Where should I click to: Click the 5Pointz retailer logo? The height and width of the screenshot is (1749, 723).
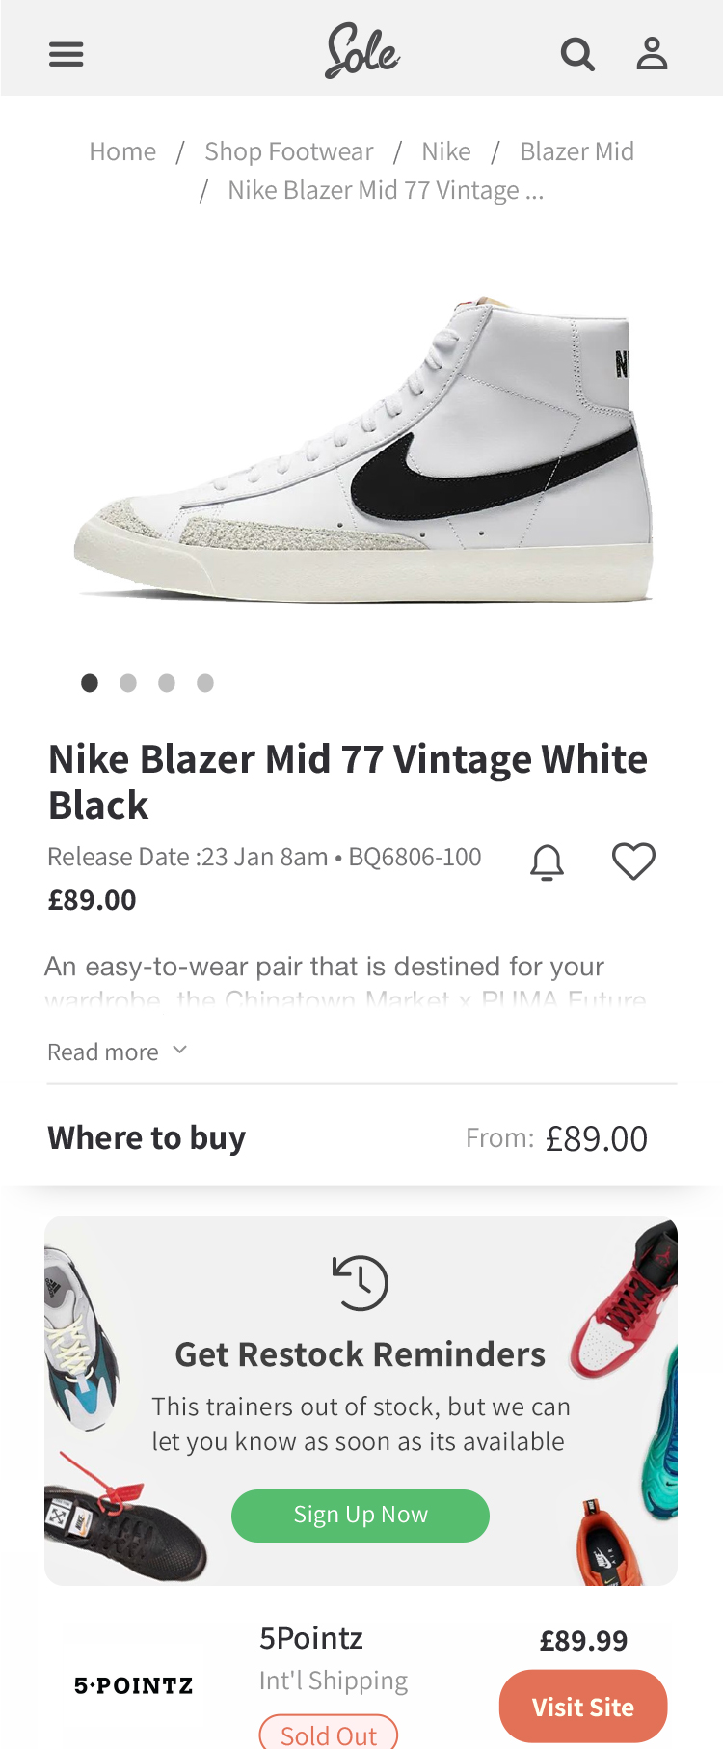pos(134,1685)
